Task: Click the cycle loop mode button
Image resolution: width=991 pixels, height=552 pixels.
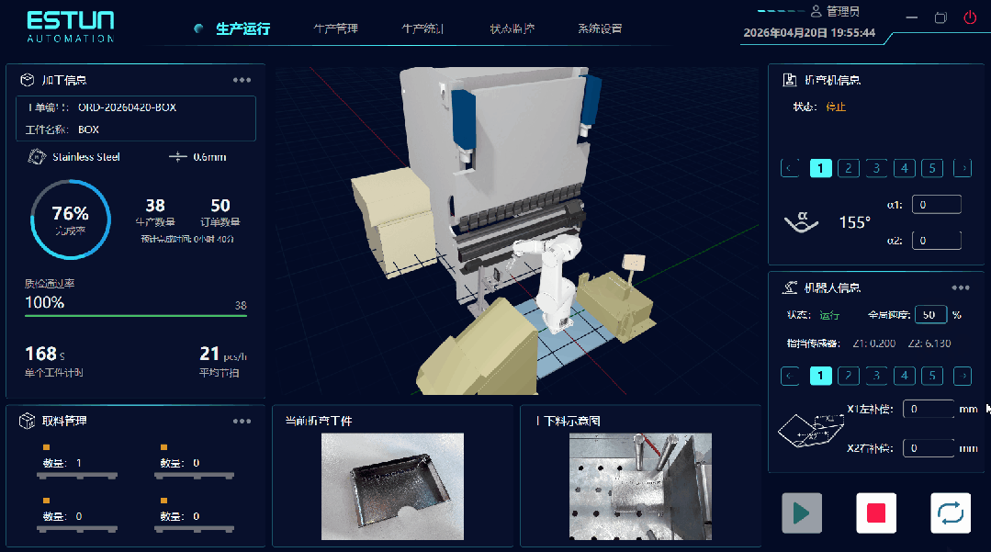Action: [x=951, y=513]
